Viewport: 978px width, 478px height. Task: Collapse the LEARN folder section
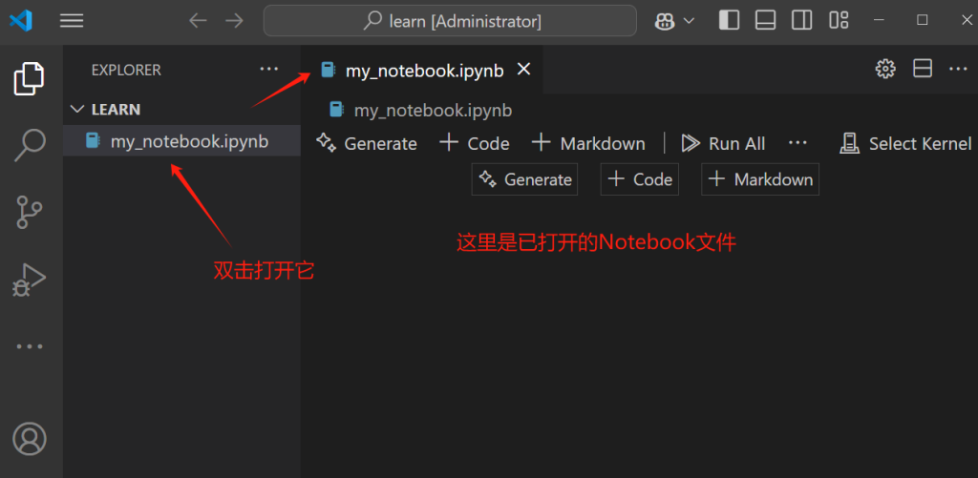(77, 110)
